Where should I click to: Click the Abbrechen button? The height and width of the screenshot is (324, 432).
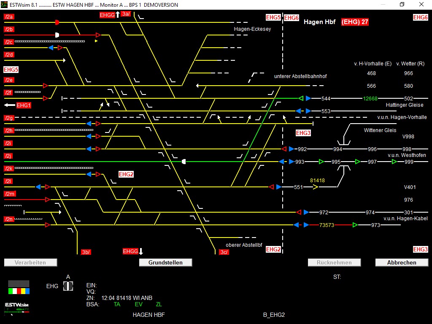[402, 262]
